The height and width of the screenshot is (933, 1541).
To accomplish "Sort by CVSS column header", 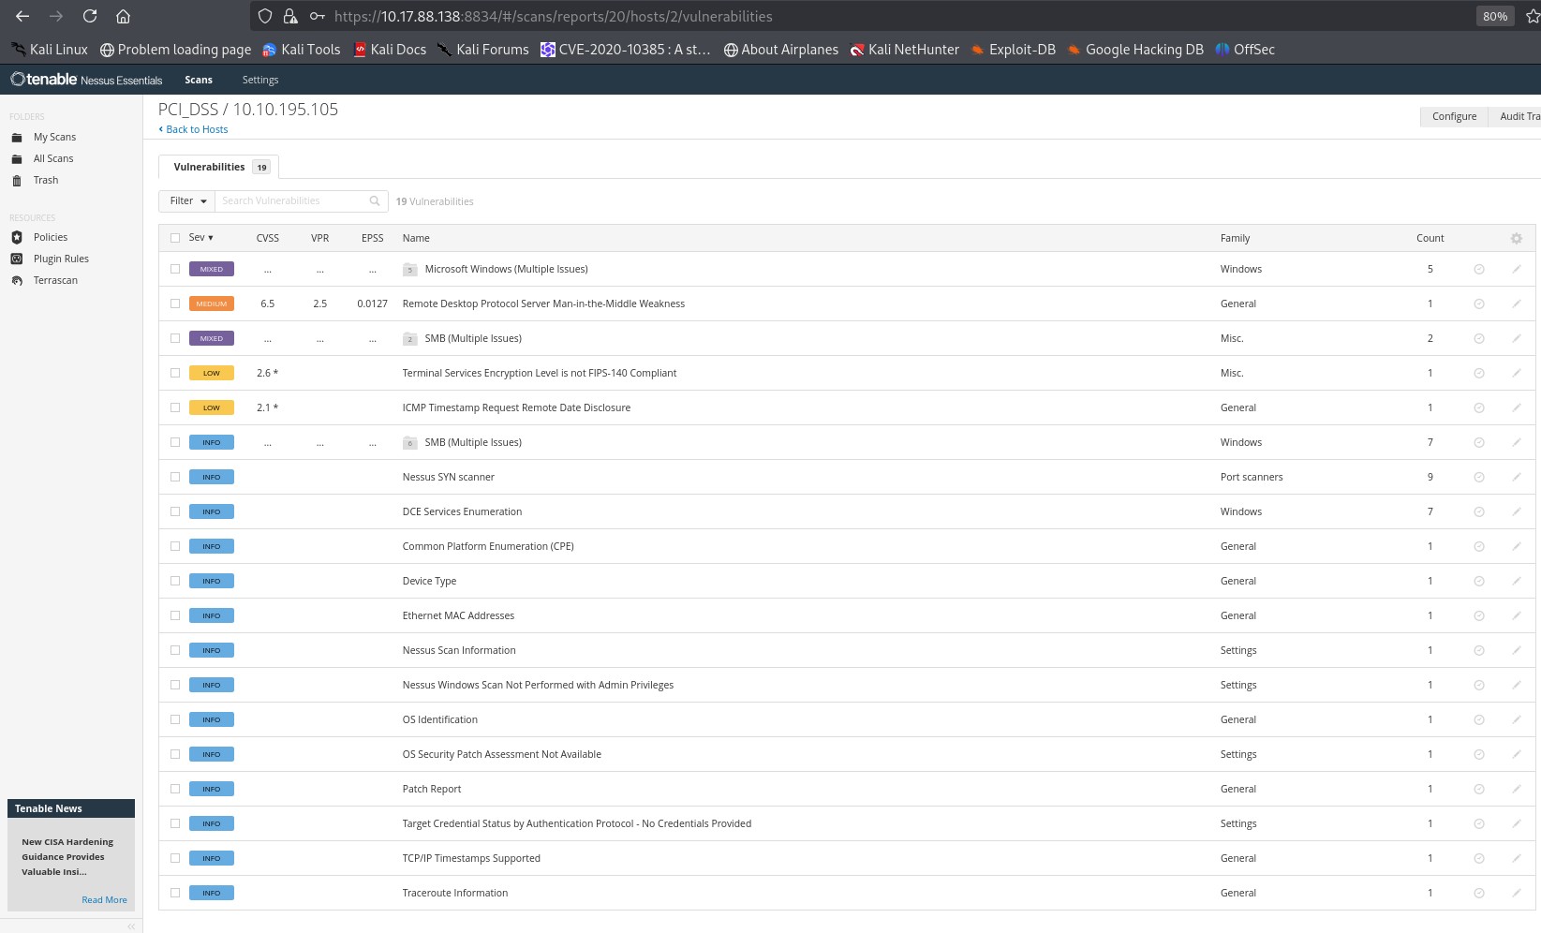I will 268,238.
